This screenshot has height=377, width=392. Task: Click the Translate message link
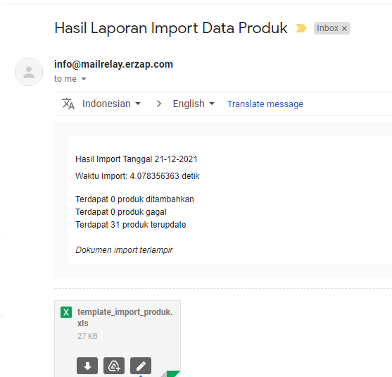point(265,104)
